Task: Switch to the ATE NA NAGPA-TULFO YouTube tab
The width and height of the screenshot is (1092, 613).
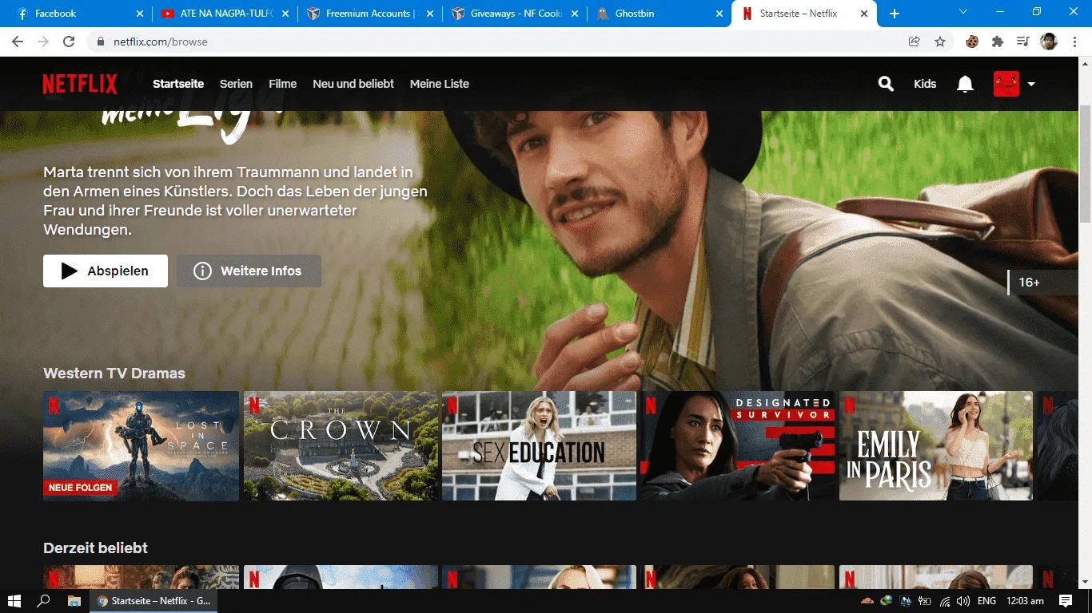Action: coord(224,14)
